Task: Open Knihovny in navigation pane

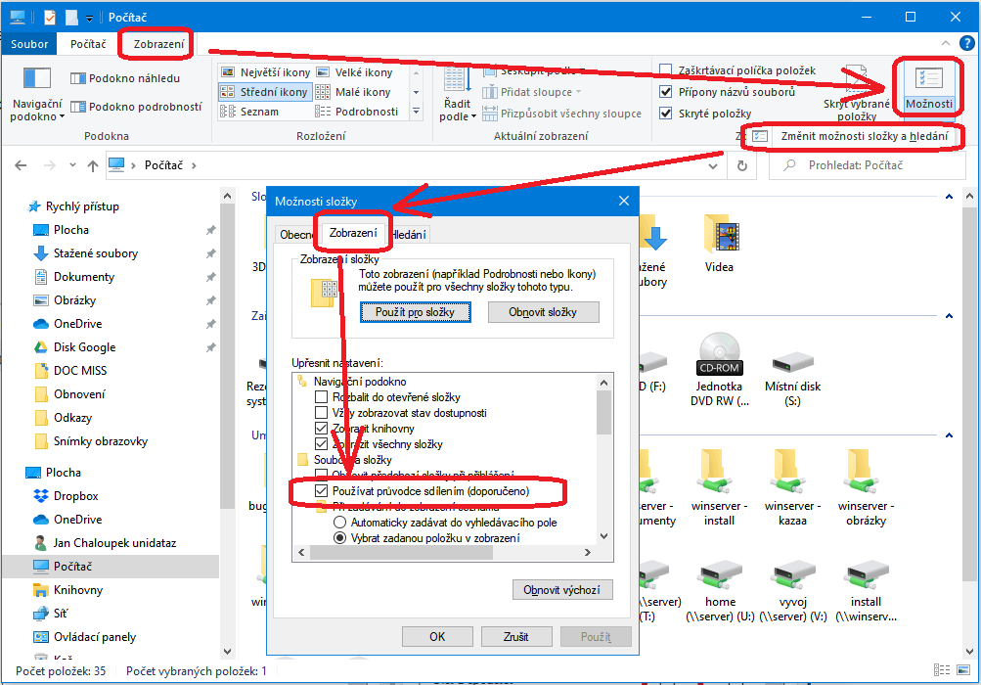Action: [x=77, y=590]
